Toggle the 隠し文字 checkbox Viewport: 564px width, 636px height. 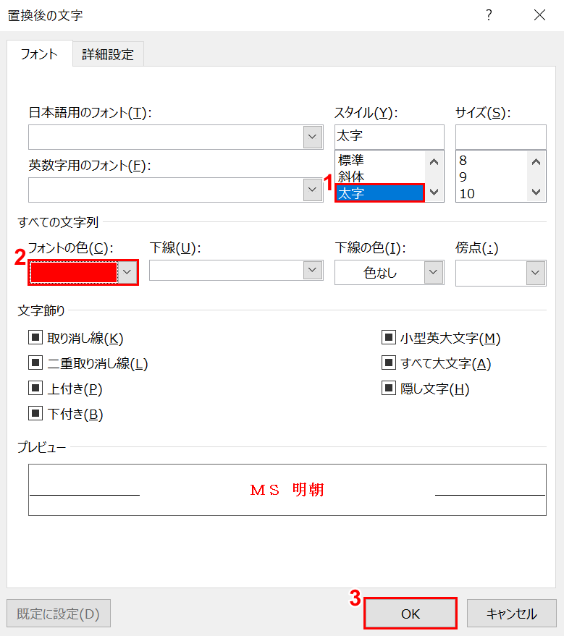[x=389, y=389]
